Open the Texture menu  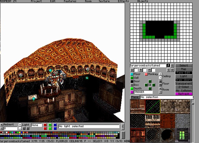click(104, 1)
